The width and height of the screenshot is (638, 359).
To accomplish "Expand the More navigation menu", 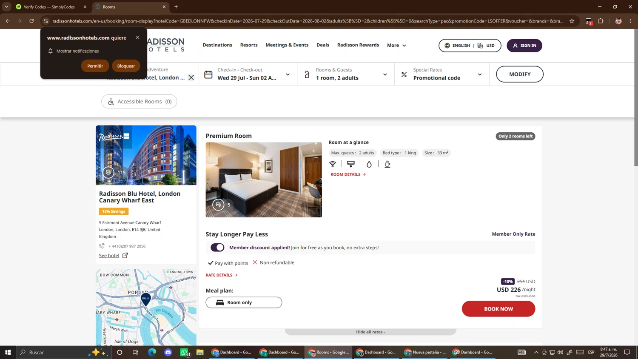I will (x=396, y=45).
